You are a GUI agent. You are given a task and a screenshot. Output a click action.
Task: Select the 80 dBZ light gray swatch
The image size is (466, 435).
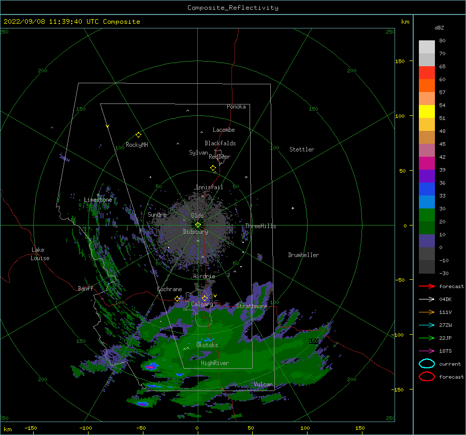427,47
